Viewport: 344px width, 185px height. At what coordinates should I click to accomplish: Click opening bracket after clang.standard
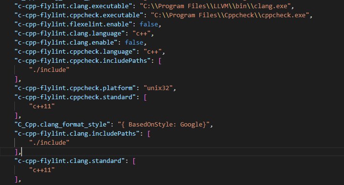(x=134, y=161)
